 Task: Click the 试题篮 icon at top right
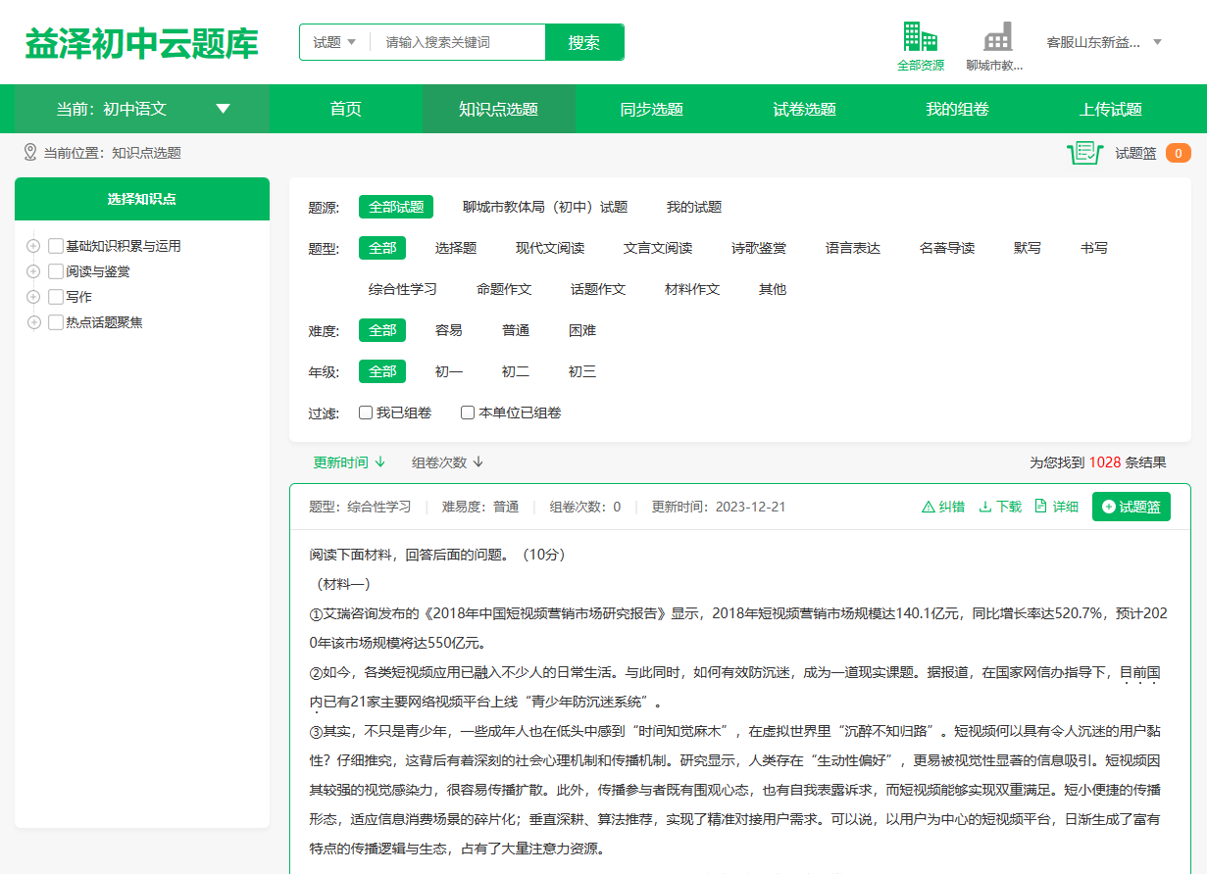(1085, 153)
